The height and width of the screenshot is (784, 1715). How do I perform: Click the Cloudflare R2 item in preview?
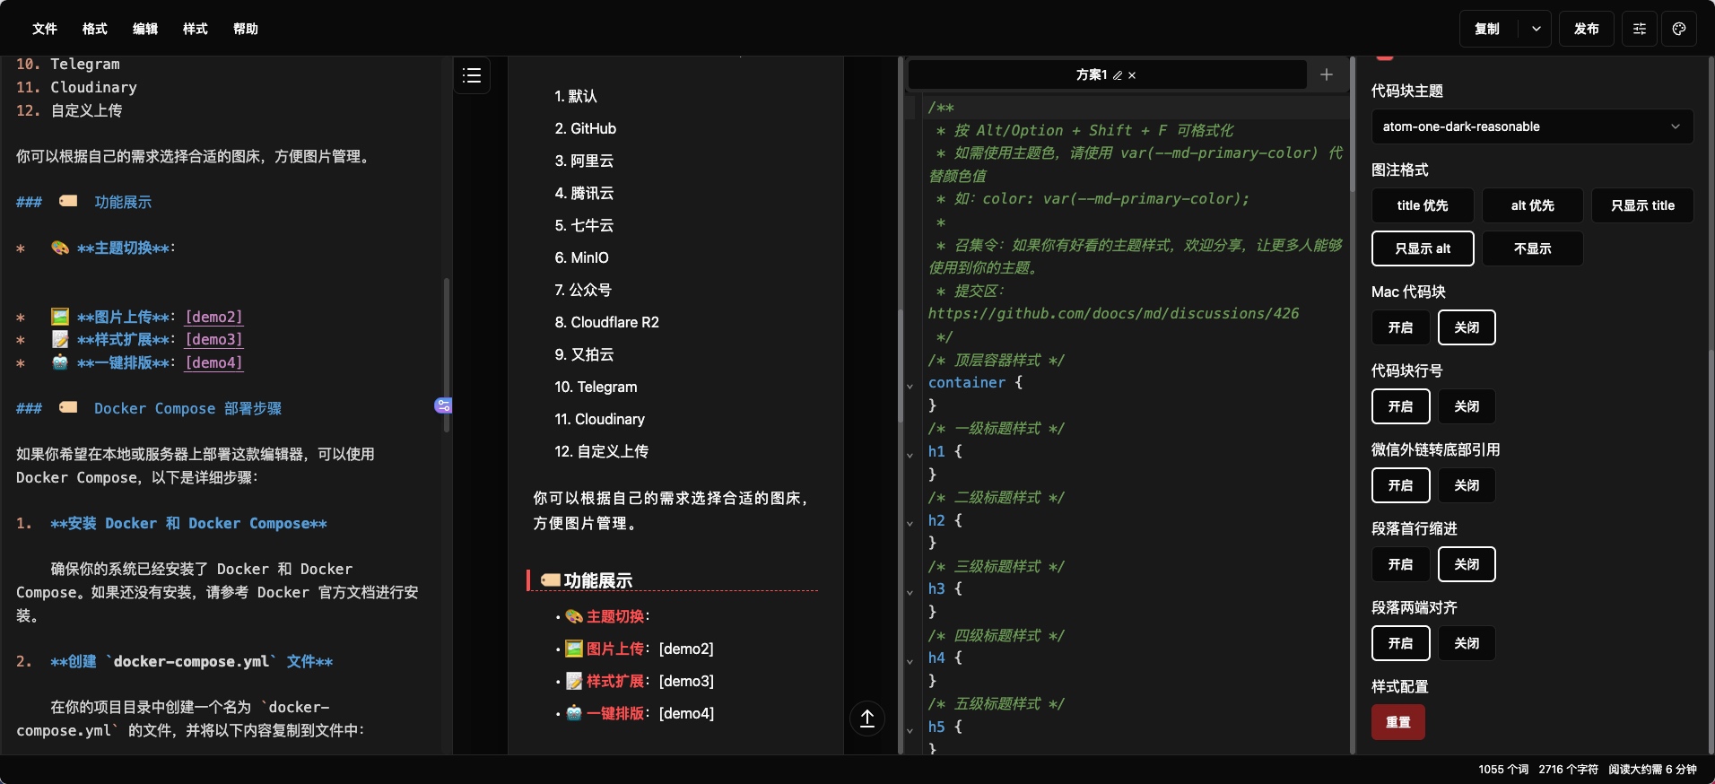point(607,322)
